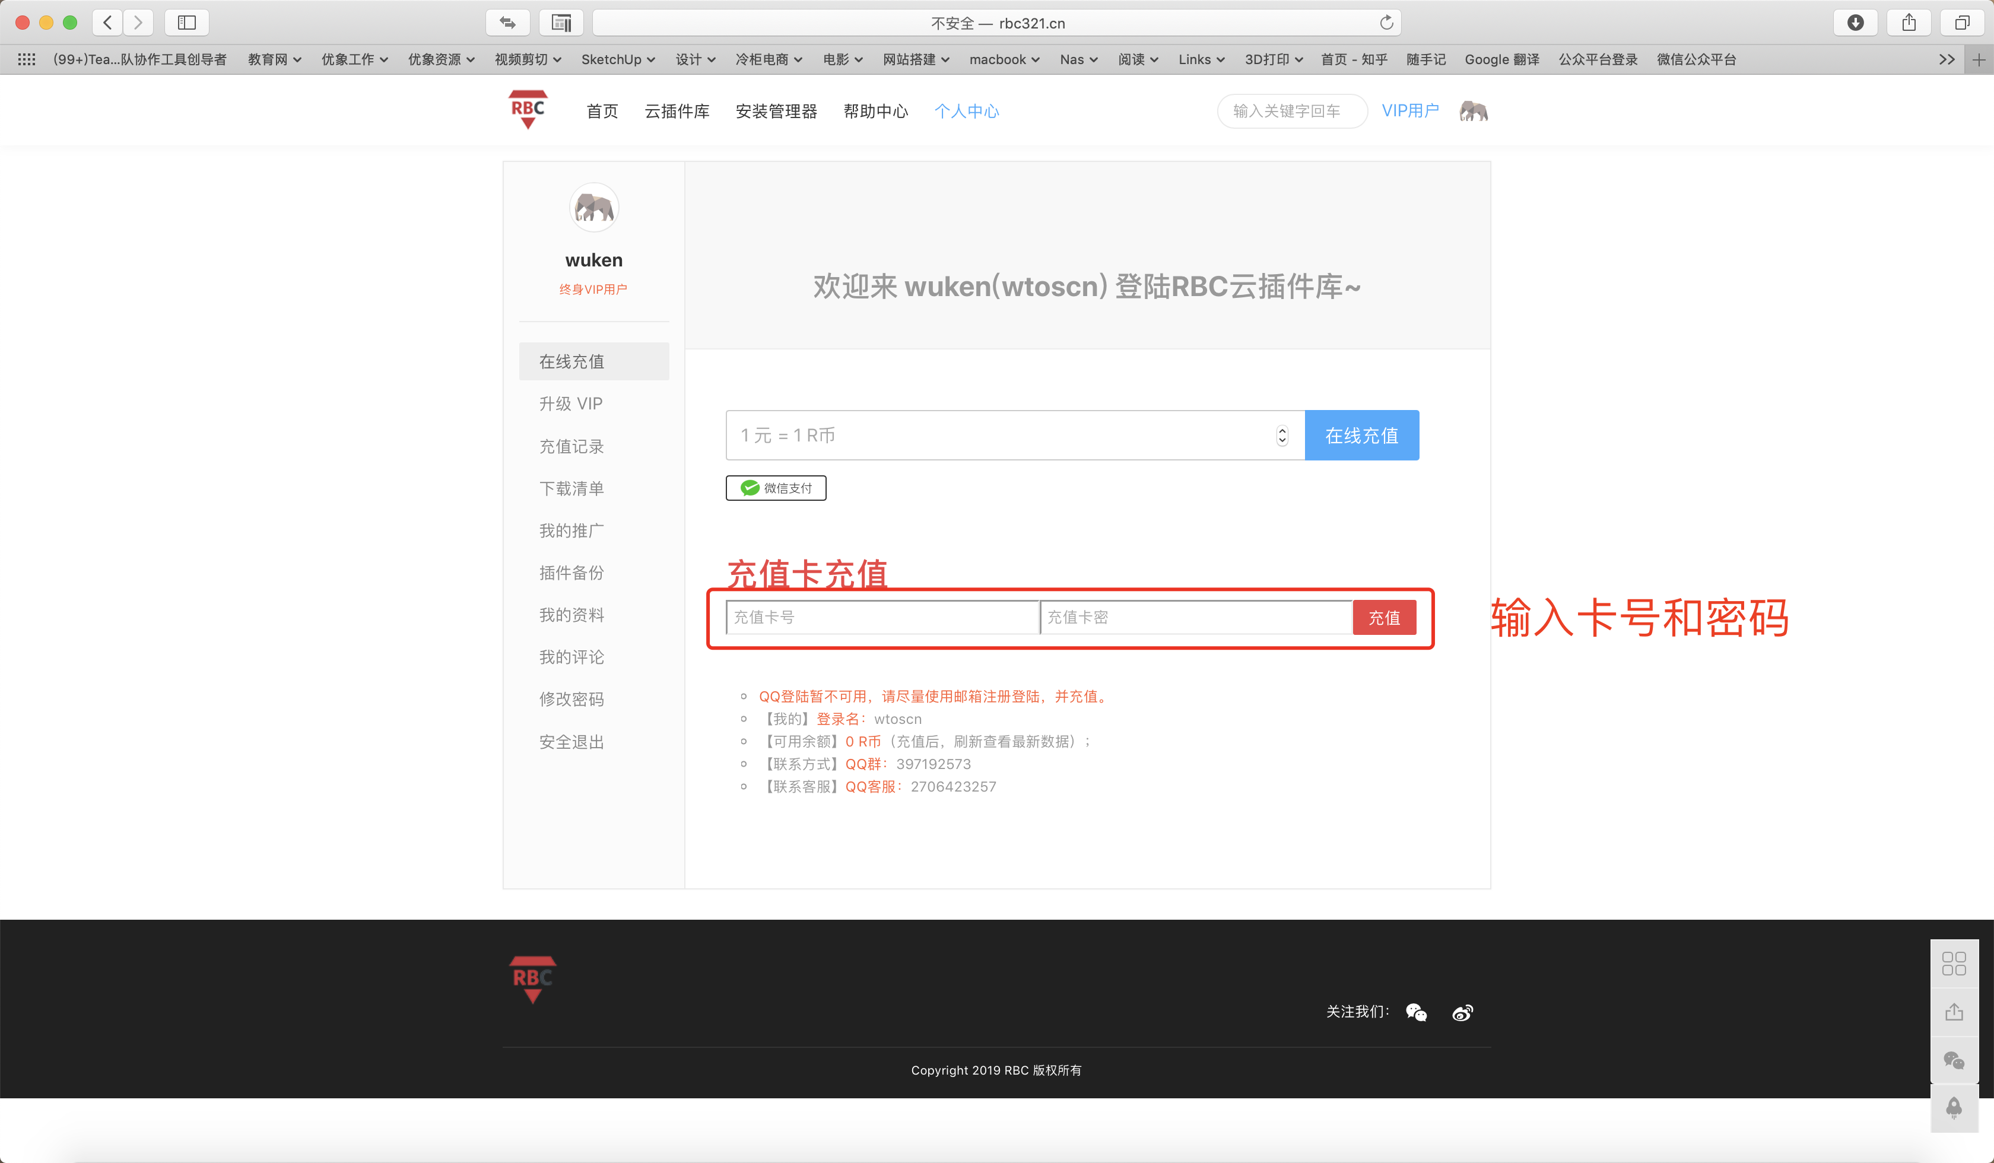This screenshot has width=1994, height=1163.
Task: Open Safari downloads icon
Action: (x=1855, y=23)
